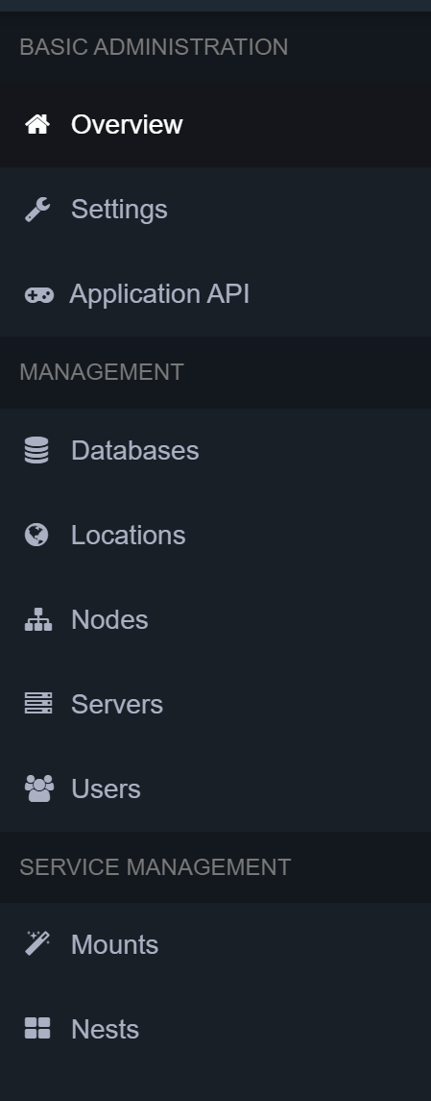The width and height of the screenshot is (431, 1101).
Task: Navigate to Locations
Action: tap(215, 535)
